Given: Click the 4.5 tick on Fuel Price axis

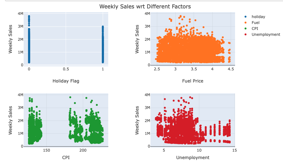Looking at the screenshot, I should [x=231, y=69].
